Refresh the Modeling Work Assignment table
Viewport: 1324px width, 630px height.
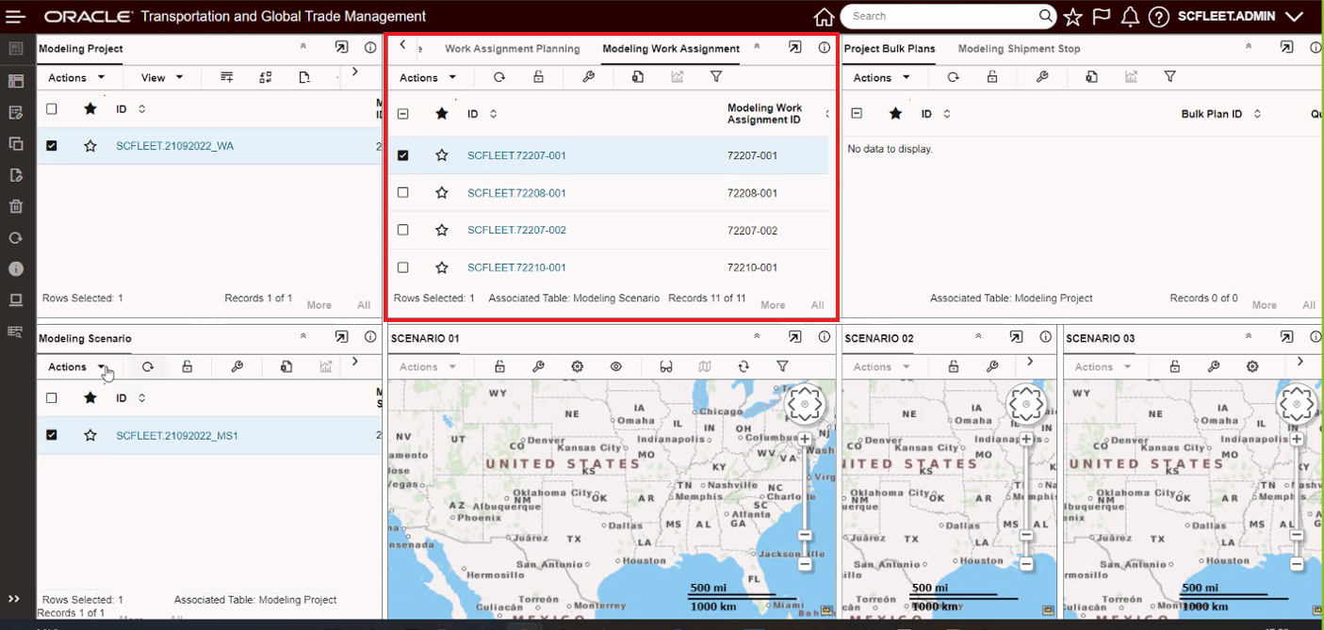[x=499, y=77]
